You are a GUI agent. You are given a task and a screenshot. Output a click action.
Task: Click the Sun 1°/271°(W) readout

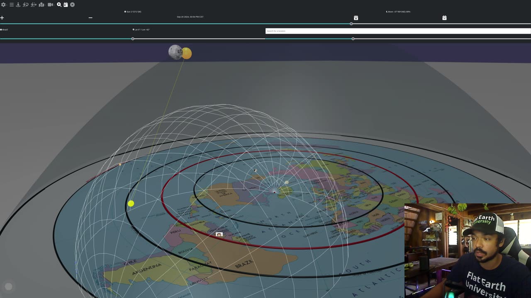click(x=133, y=12)
